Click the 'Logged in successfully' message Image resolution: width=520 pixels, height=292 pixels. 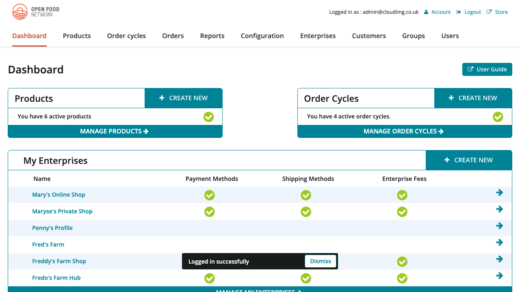219,262
